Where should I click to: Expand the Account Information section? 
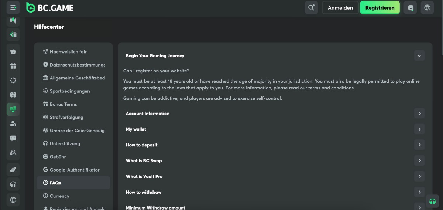click(419, 114)
